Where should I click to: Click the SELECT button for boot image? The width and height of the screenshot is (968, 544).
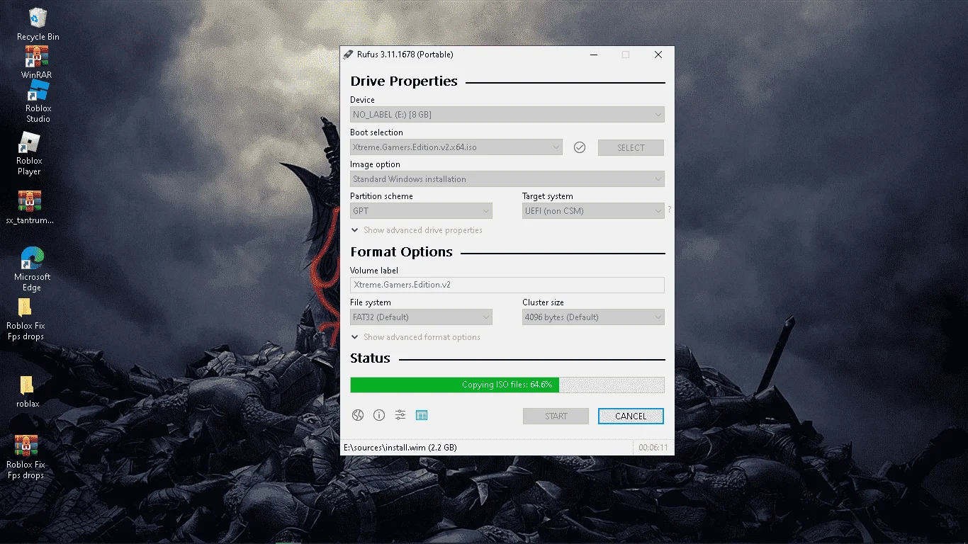(x=631, y=147)
